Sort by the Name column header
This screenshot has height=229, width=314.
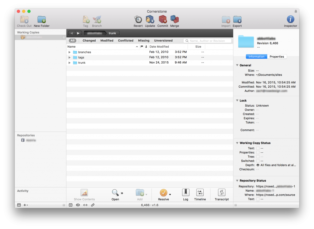pos(103,47)
